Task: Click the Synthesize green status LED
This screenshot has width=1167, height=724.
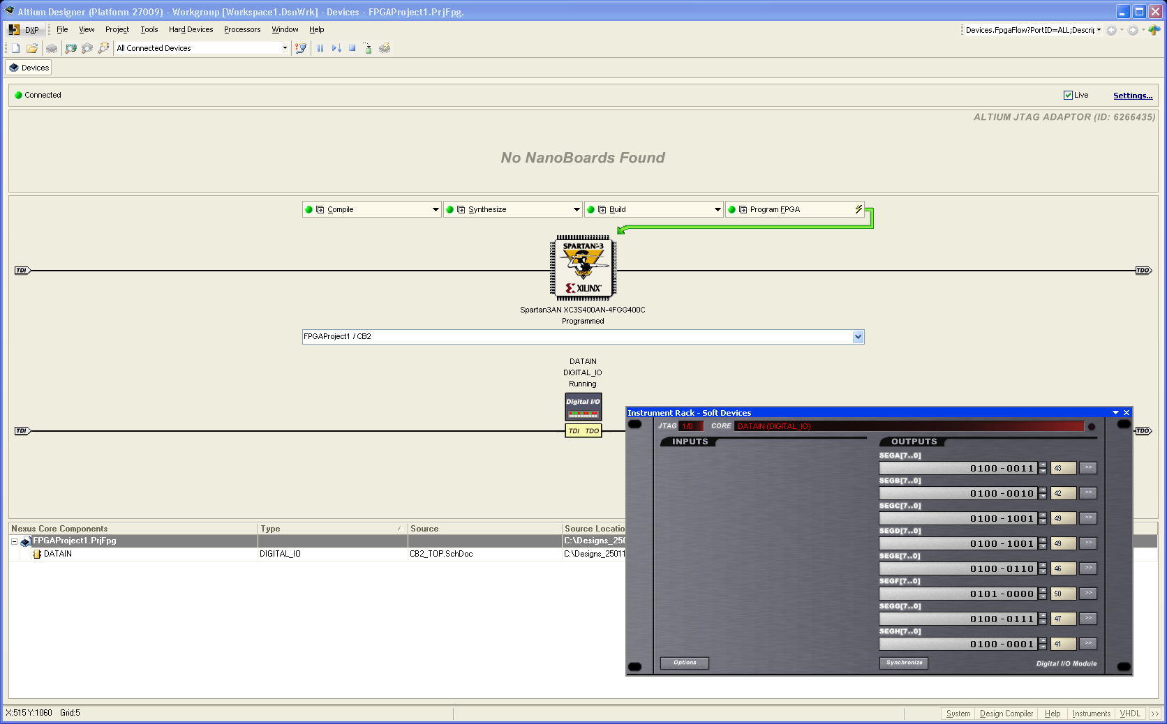Action: [x=450, y=209]
